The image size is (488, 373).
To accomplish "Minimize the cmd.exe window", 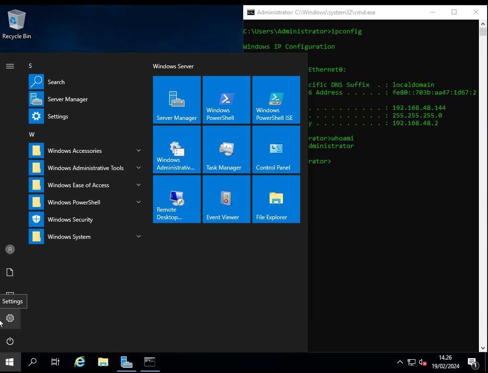I will tap(433, 12).
